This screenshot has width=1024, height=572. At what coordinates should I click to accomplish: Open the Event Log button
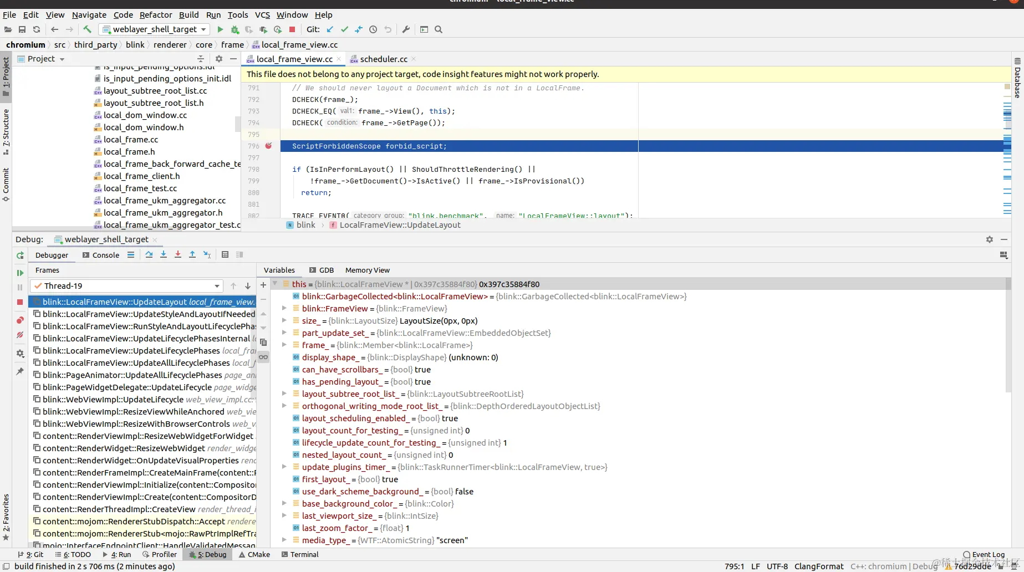coord(984,554)
